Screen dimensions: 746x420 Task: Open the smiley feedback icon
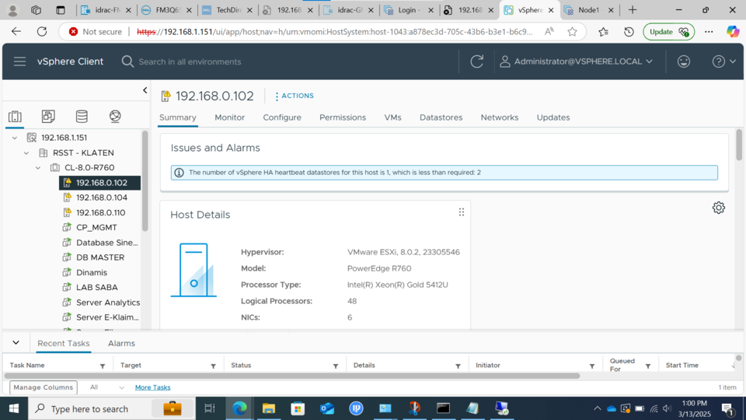(x=684, y=61)
